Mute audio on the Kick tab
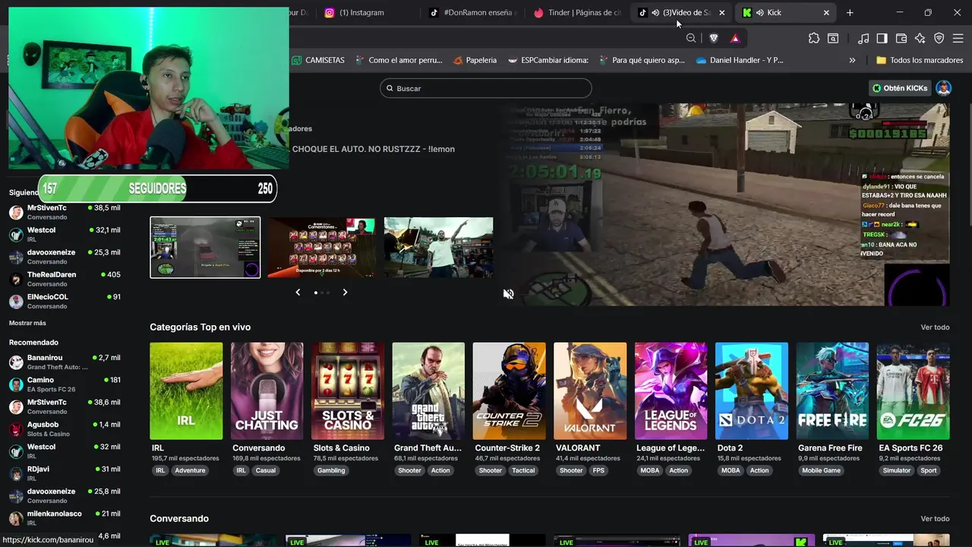Viewport: 972px width, 547px height. pyautogui.click(x=759, y=12)
